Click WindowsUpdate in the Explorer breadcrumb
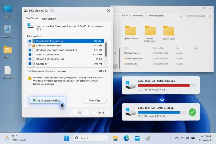The image size is (216, 144). 156,15
